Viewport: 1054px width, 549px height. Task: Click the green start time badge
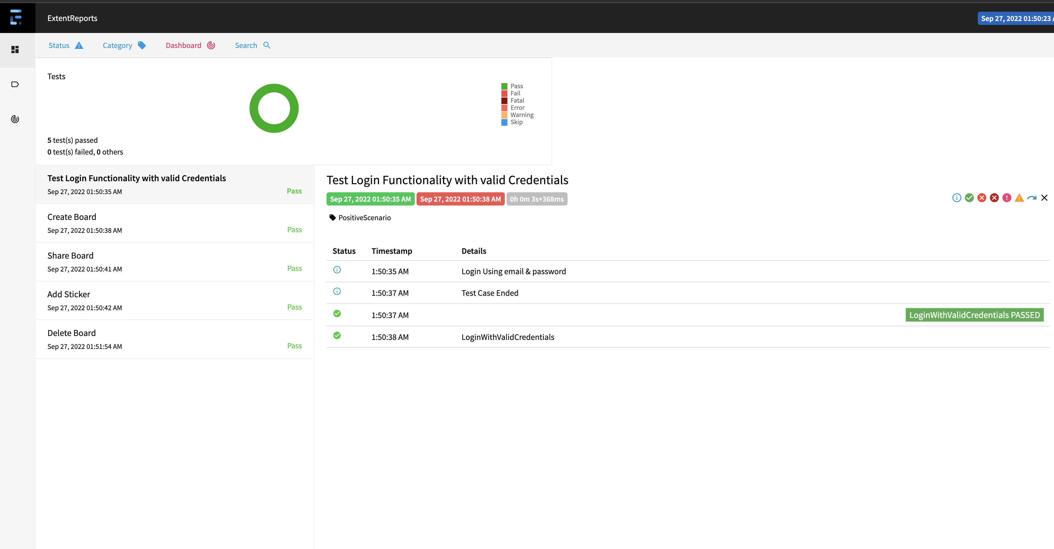pos(370,199)
